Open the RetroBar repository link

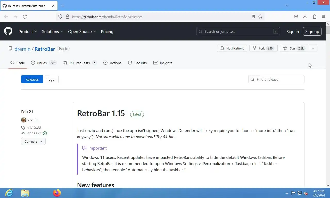point(45,49)
